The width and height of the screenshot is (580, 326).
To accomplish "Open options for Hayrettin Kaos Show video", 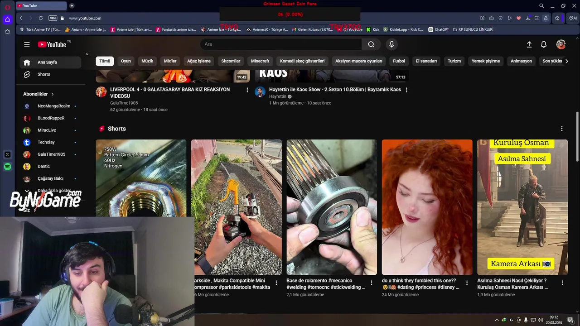I will click(406, 90).
